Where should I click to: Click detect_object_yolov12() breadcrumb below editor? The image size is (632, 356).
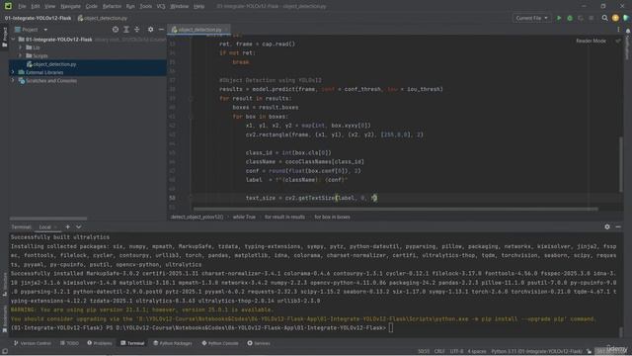197,217
